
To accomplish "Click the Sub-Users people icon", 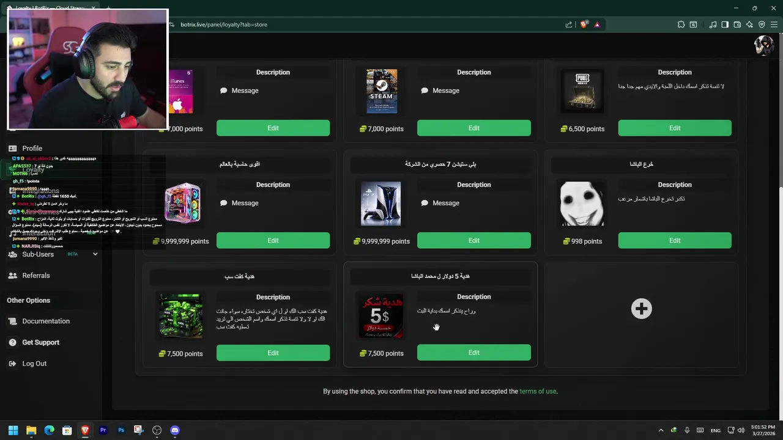I will 12,254.
